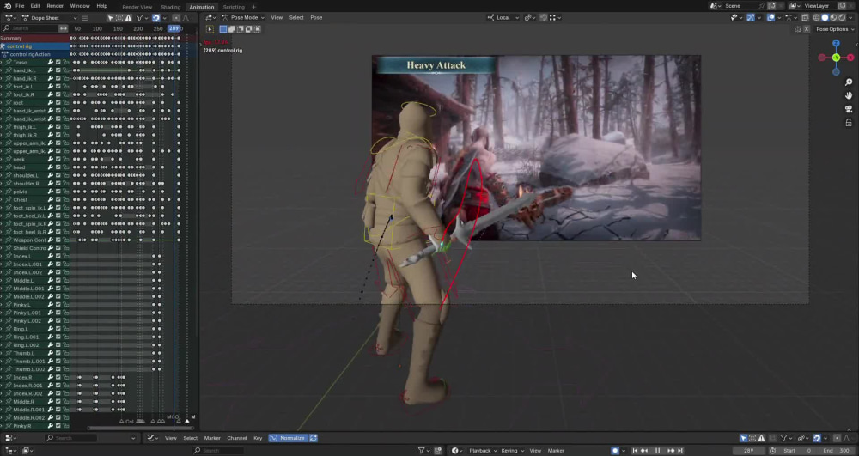Open the Playback dropdown in timeline

pos(482,451)
